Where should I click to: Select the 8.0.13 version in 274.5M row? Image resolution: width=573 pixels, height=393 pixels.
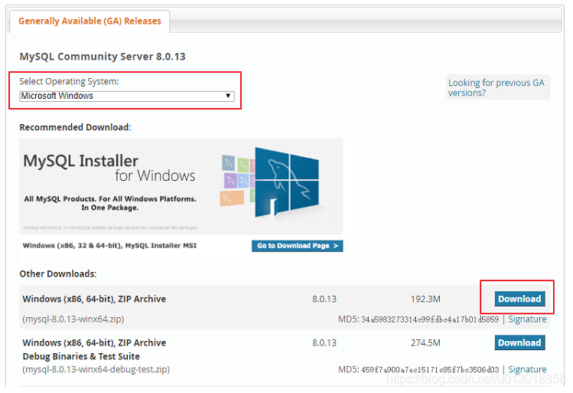pos(324,343)
